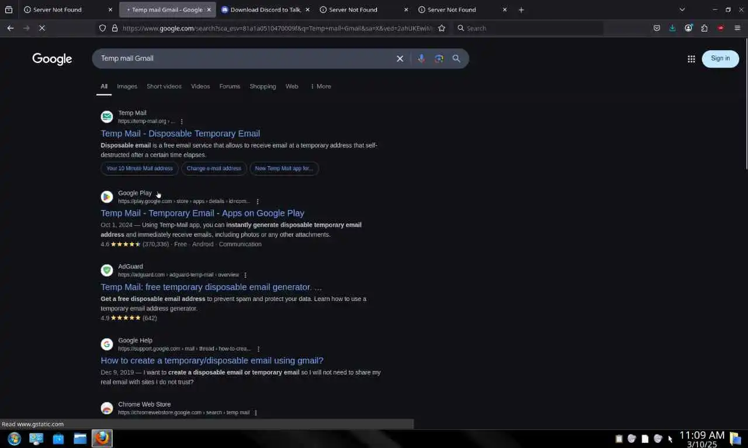Close the Temp mail Gmail tab
Screen dimensions: 748x448
click(x=209, y=10)
